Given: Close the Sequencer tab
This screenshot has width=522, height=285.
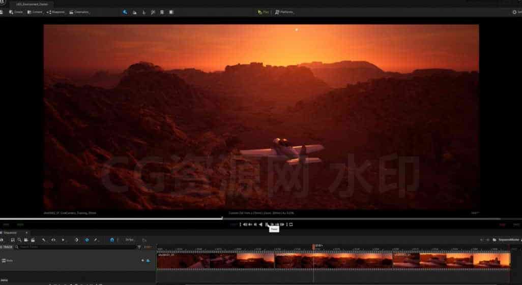Looking at the screenshot, I should pyautogui.click(x=26, y=233).
